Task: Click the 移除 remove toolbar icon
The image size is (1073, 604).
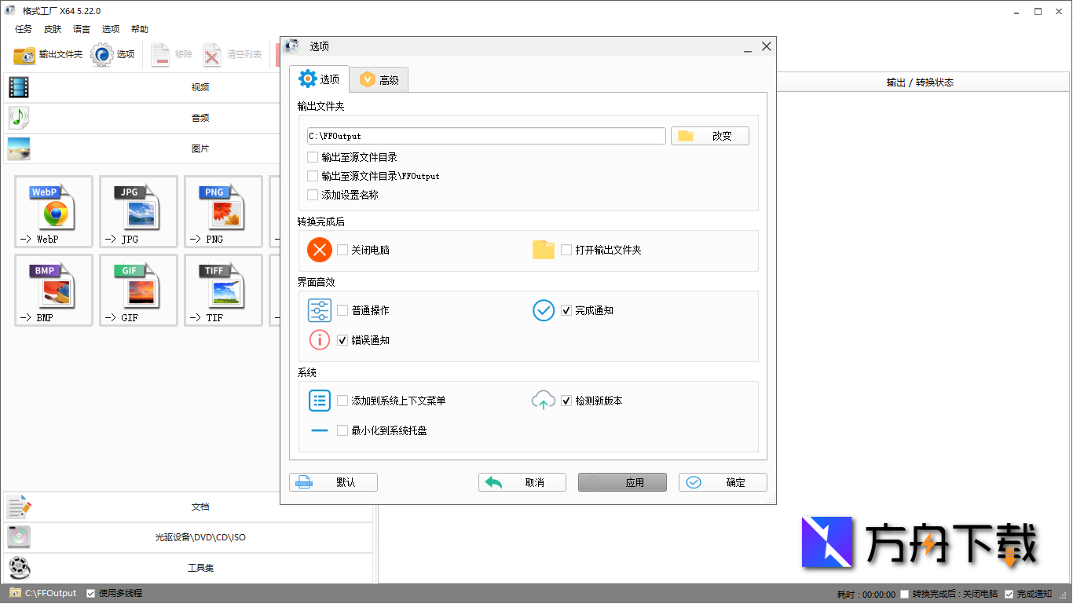Action: (x=173, y=55)
